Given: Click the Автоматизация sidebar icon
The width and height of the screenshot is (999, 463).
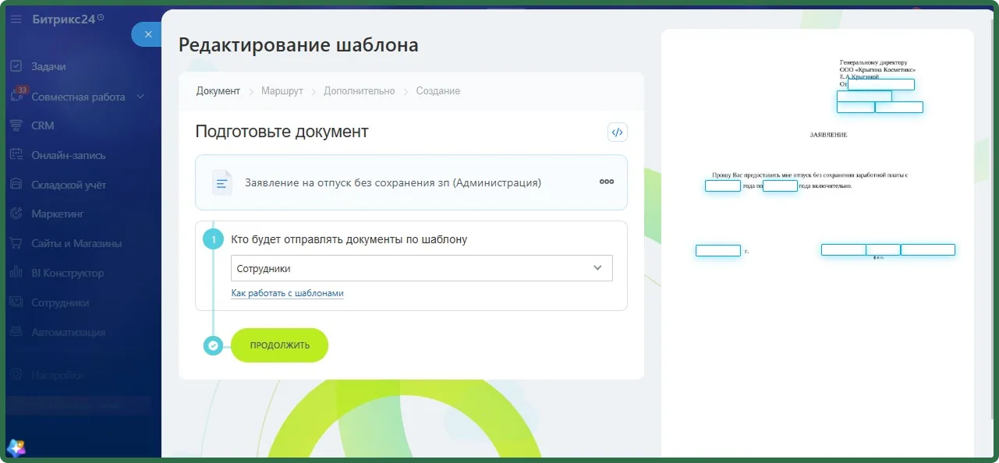Looking at the screenshot, I should [x=16, y=332].
